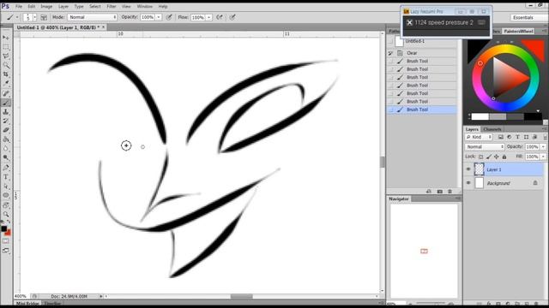Click the red background color swatch
The height and width of the screenshot is (308, 549).
coord(9,233)
